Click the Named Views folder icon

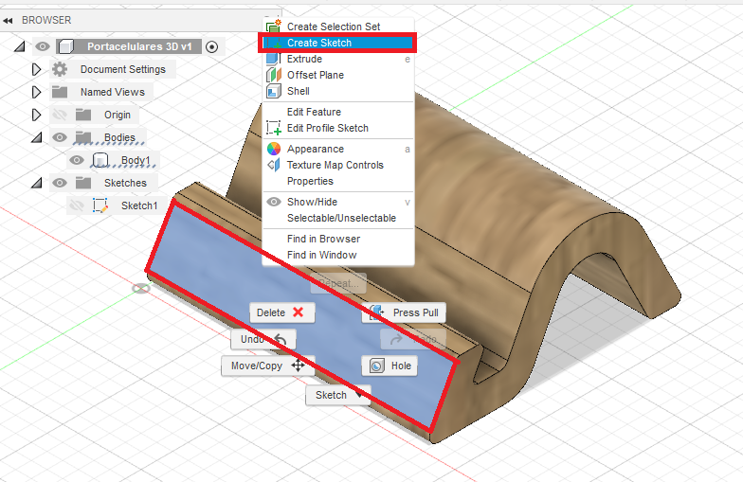[59, 92]
